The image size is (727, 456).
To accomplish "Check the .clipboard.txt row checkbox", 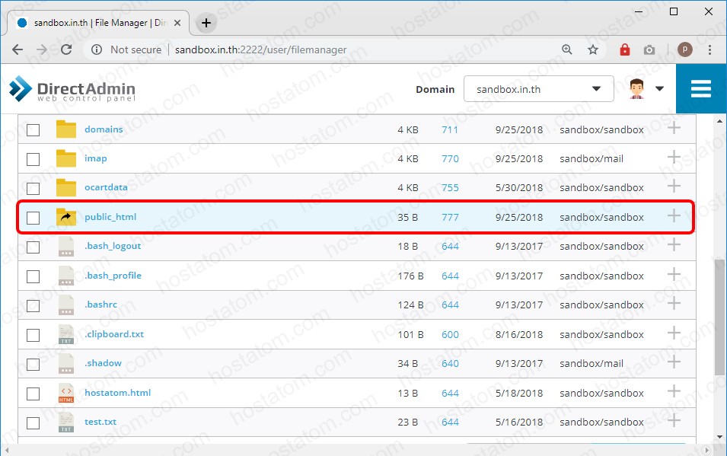I will 33,335.
